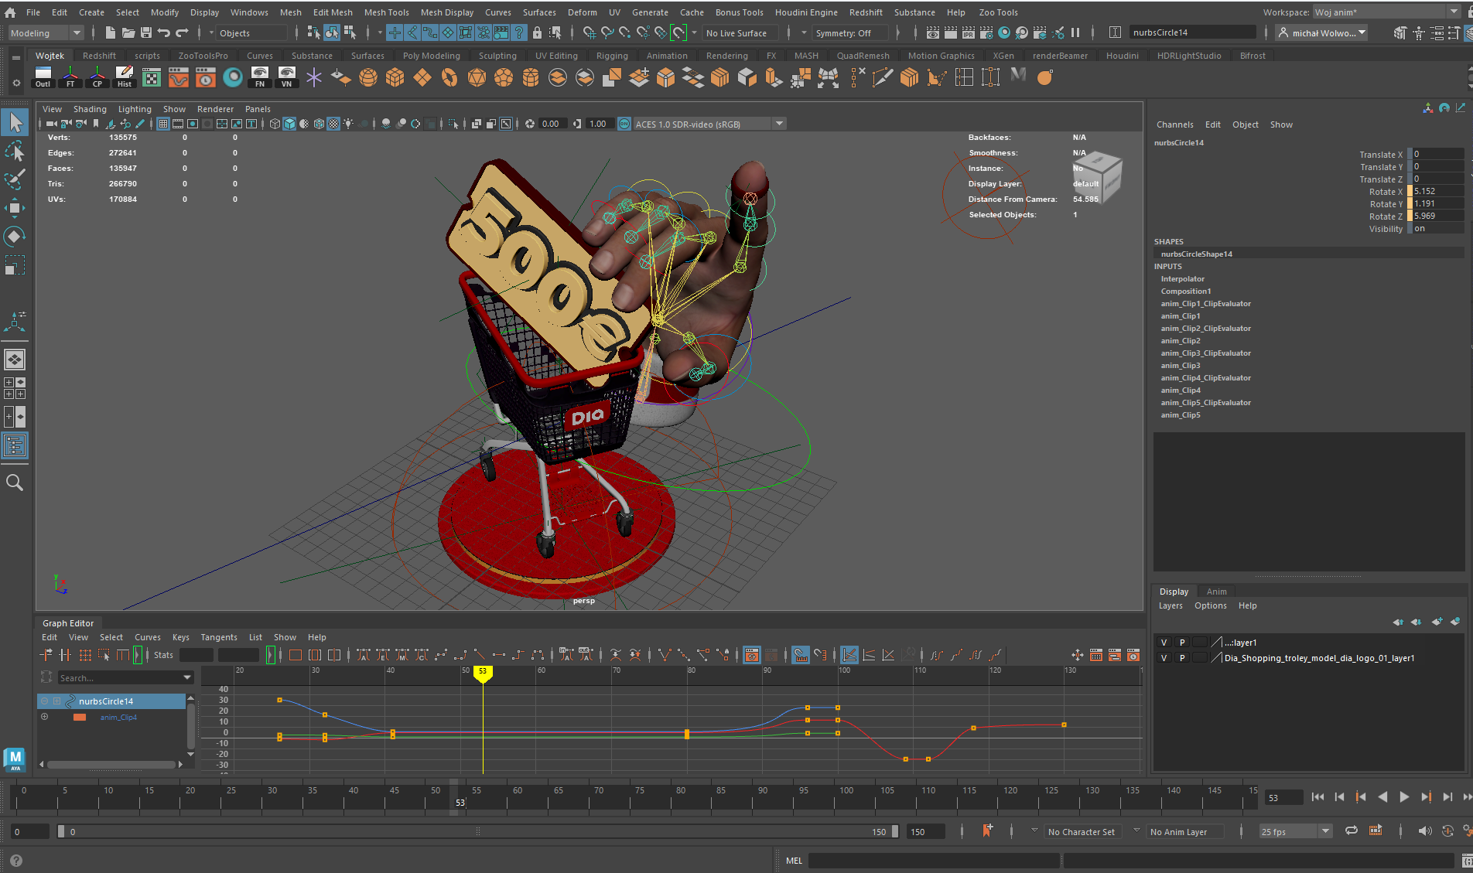
Task: Open the Mesh Tools menu
Action: (386, 12)
